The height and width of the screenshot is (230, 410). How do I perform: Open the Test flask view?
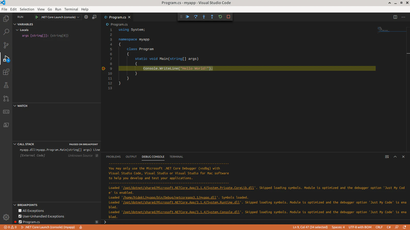(x=6, y=85)
